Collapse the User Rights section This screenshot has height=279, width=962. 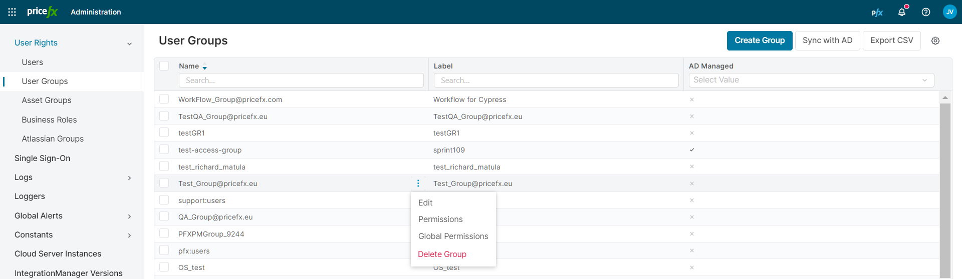(x=129, y=43)
